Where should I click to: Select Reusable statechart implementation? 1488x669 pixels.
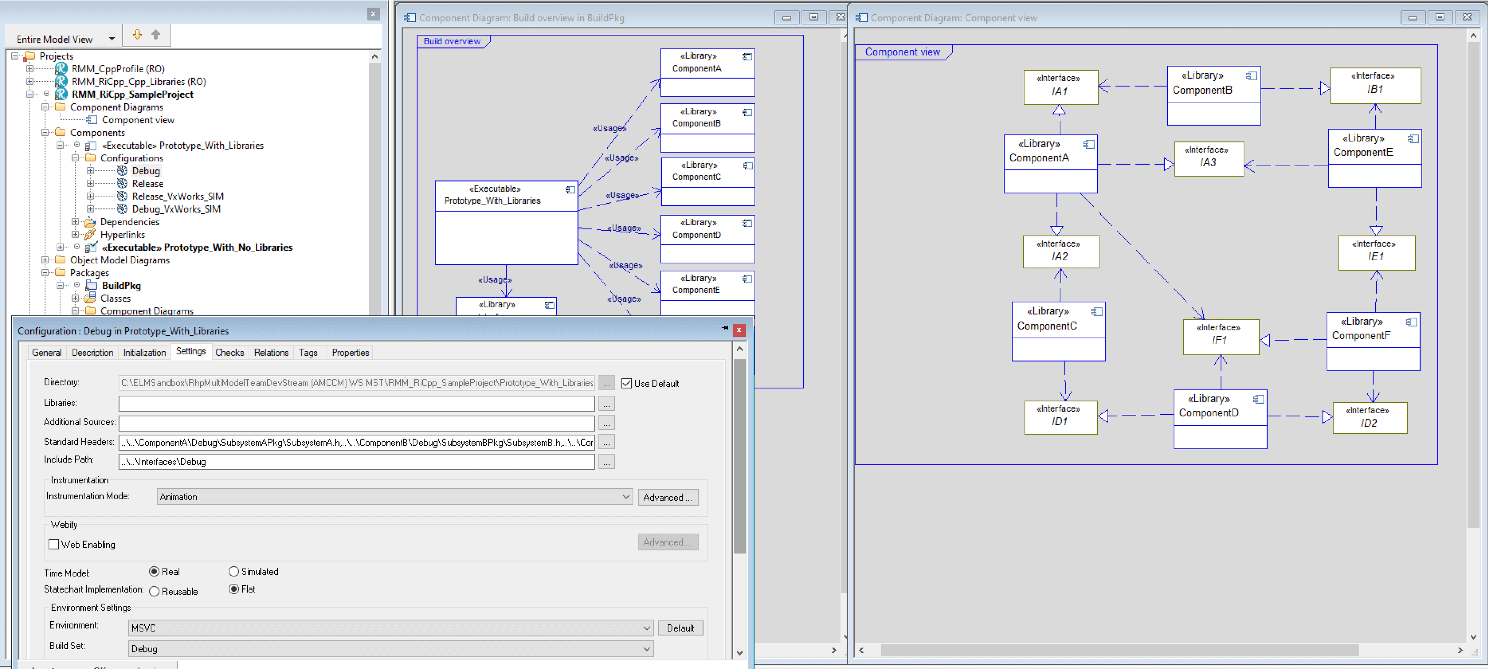(154, 591)
